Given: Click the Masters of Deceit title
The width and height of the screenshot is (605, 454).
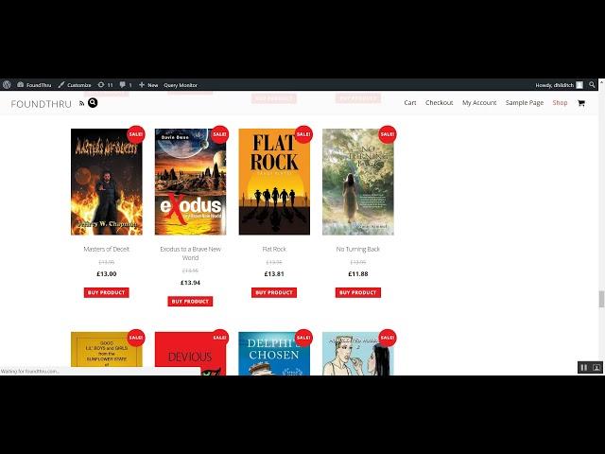Looking at the screenshot, I should [107, 249].
